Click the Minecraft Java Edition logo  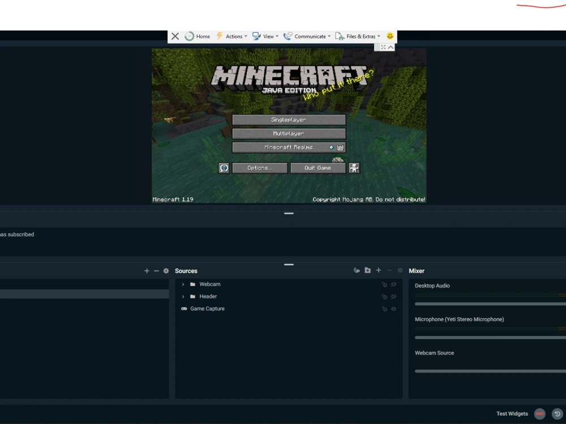click(x=289, y=79)
